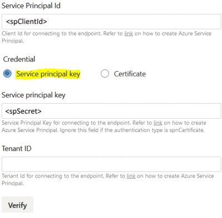Click the Service principal key field label above input

(33, 95)
